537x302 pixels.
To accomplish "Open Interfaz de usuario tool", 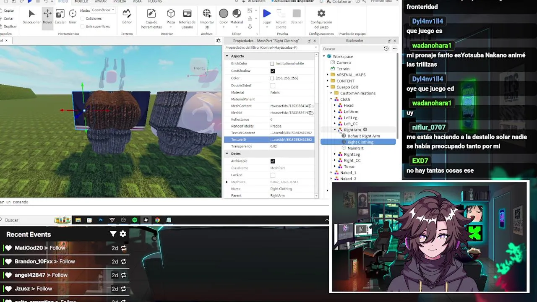I will coord(187,19).
